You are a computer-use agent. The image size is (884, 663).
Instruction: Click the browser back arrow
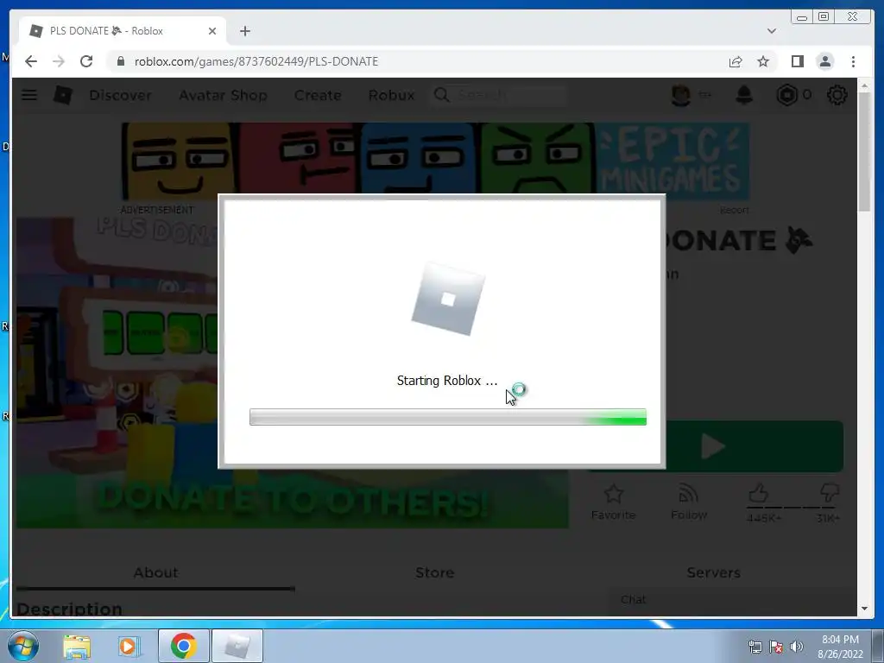click(x=31, y=61)
